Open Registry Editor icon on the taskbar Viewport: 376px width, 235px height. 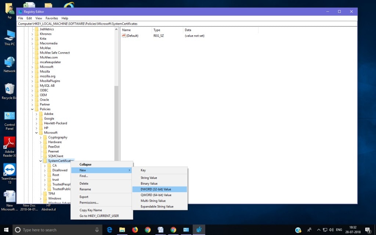199,230
